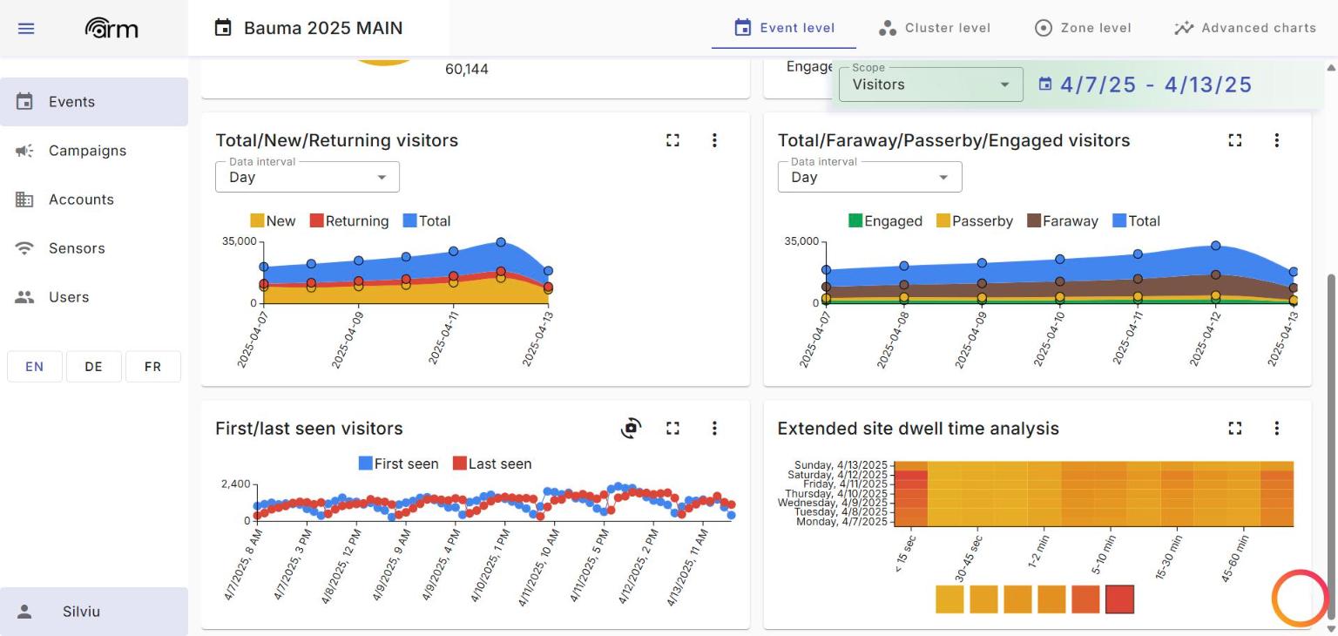Expand Total/New/Returning visitors chart to fullscreen
This screenshot has height=636, width=1338.
(672, 140)
